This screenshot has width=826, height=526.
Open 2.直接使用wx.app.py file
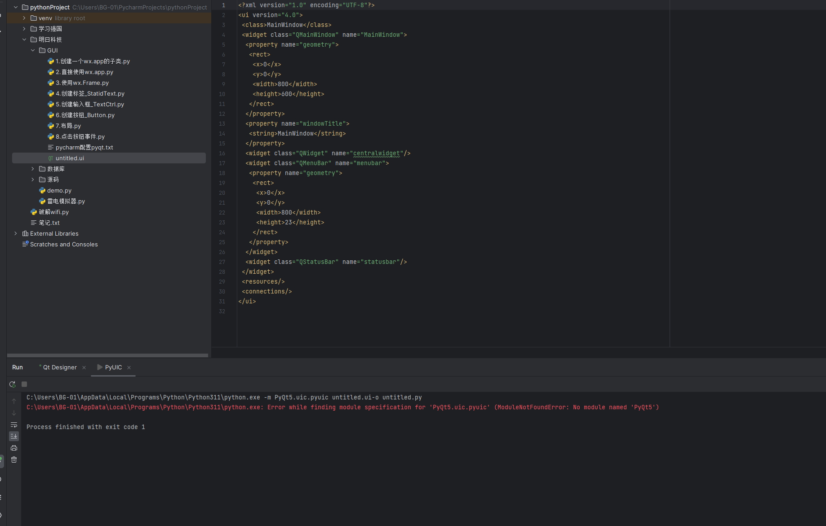tap(84, 72)
